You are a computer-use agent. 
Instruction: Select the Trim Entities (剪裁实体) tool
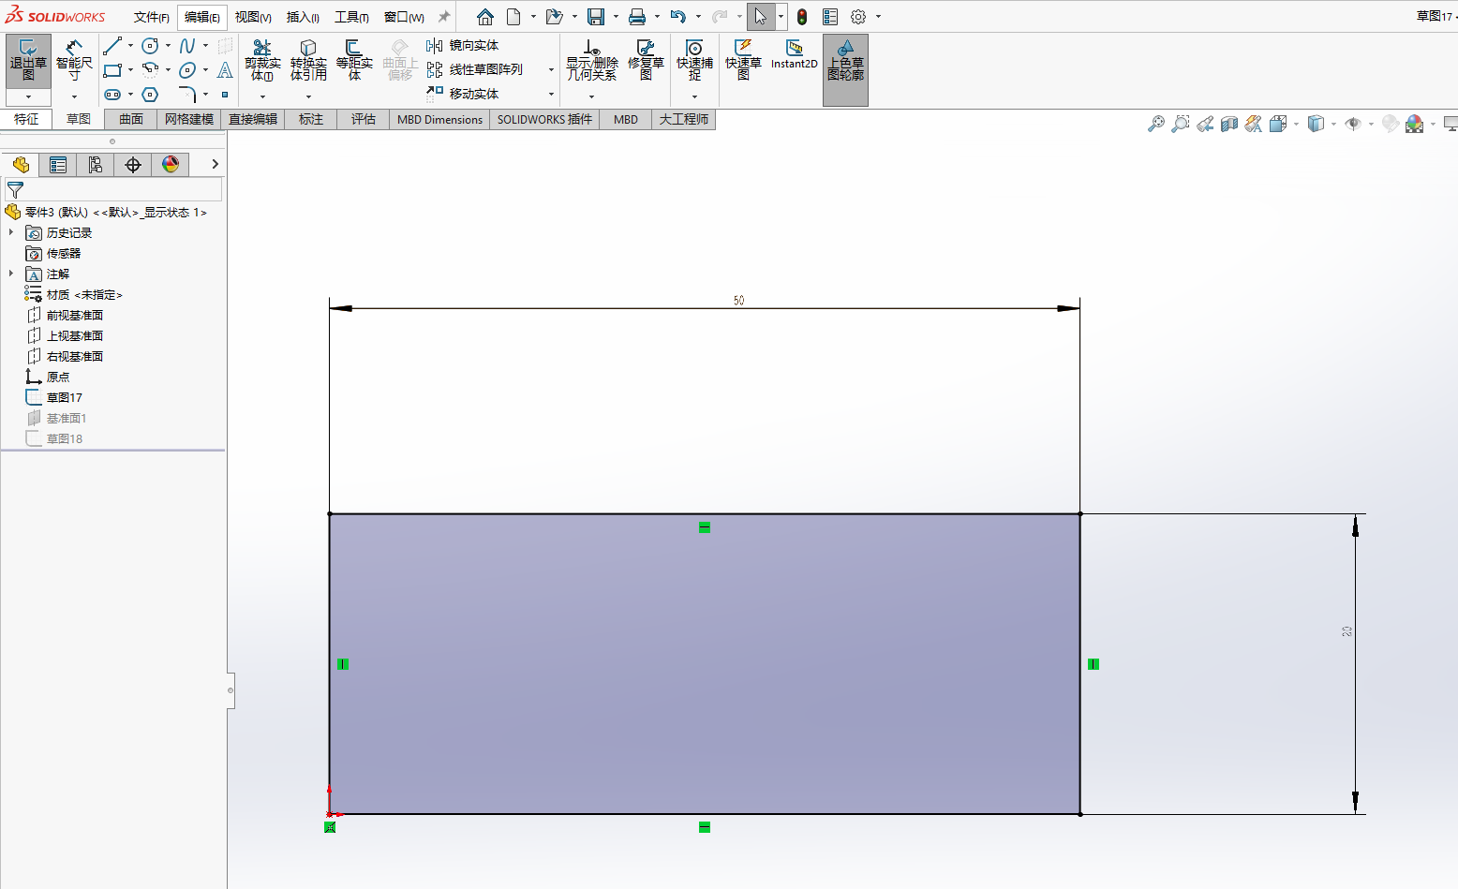[x=262, y=61]
